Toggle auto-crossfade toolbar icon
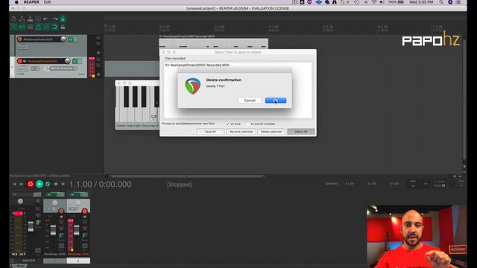 [x=13, y=27]
